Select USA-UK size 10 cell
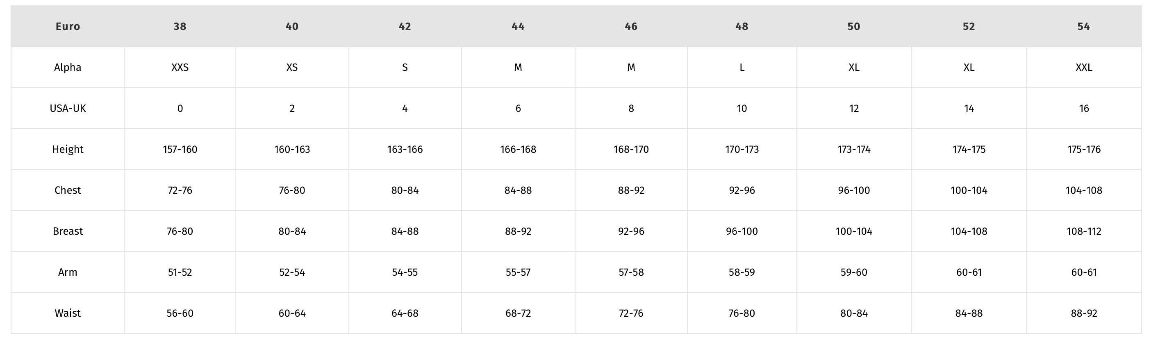1151x363 pixels. (742, 109)
